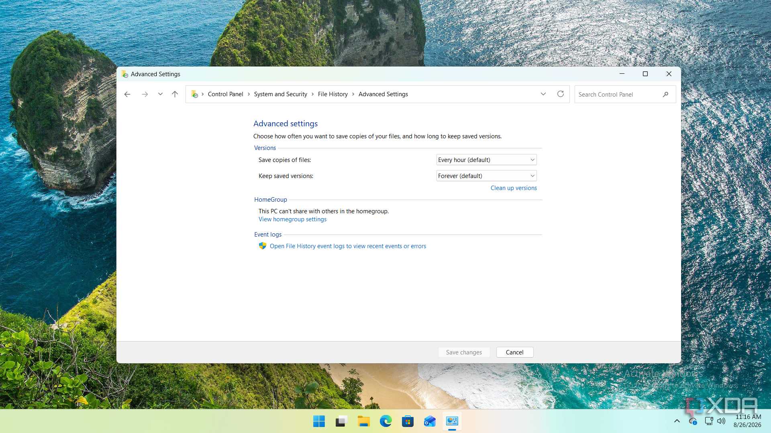Screen dimensions: 771x433
Task: Click the forward navigation arrow
Action: (x=145, y=94)
